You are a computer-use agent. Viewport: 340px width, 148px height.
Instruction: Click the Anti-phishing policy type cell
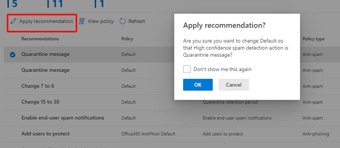click(316, 134)
